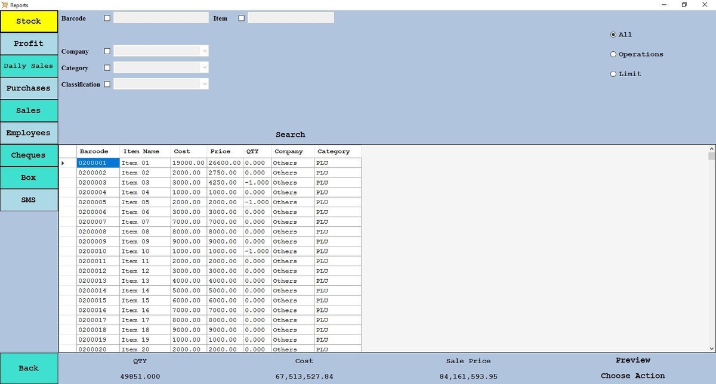The height and width of the screenshot is (384, 716).
Task: Expand the Classification combo box
Action: point(205,85)
